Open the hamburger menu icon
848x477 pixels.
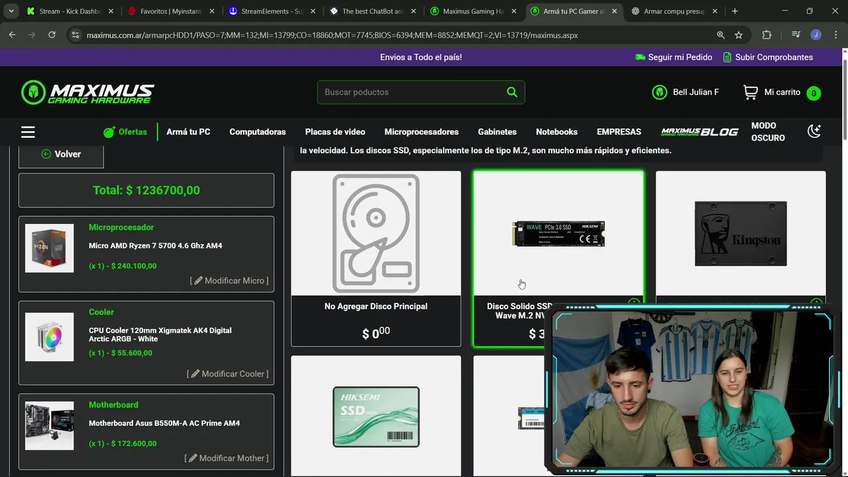point(28,132)
